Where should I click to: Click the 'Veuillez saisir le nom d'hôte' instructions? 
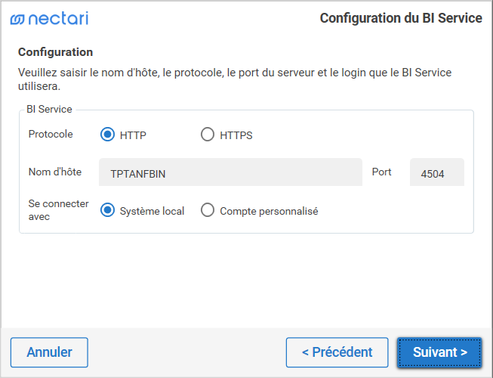click(239, 79)
